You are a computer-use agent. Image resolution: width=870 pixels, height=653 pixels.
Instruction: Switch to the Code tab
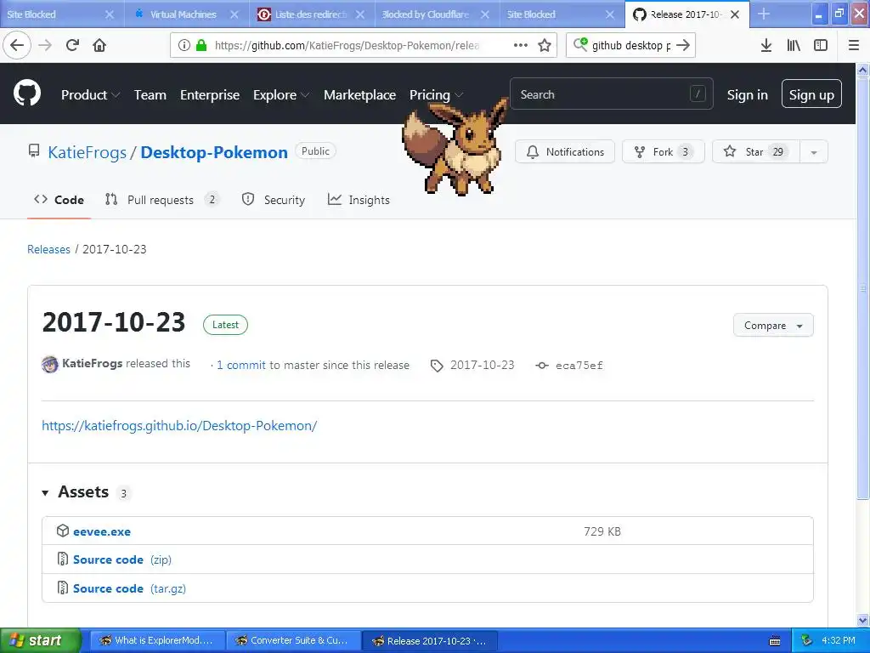tap(59, 200)
